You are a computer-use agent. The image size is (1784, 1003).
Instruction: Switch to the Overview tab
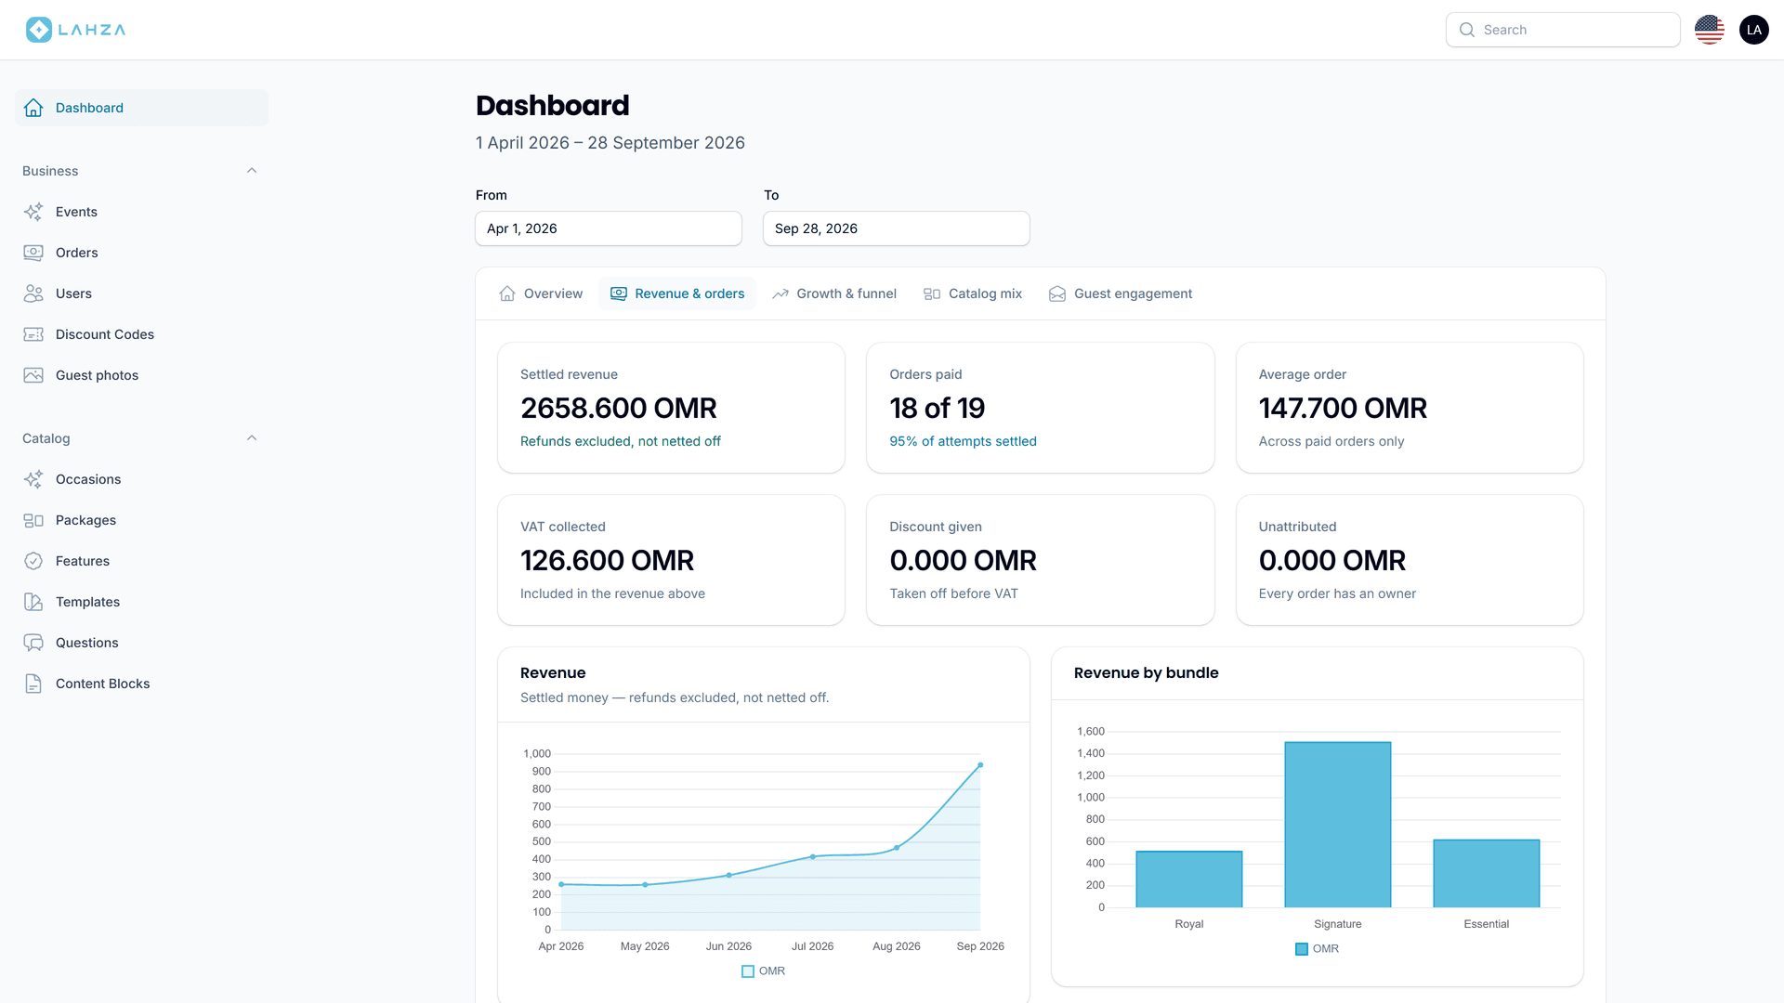click(x=541, y=293)
